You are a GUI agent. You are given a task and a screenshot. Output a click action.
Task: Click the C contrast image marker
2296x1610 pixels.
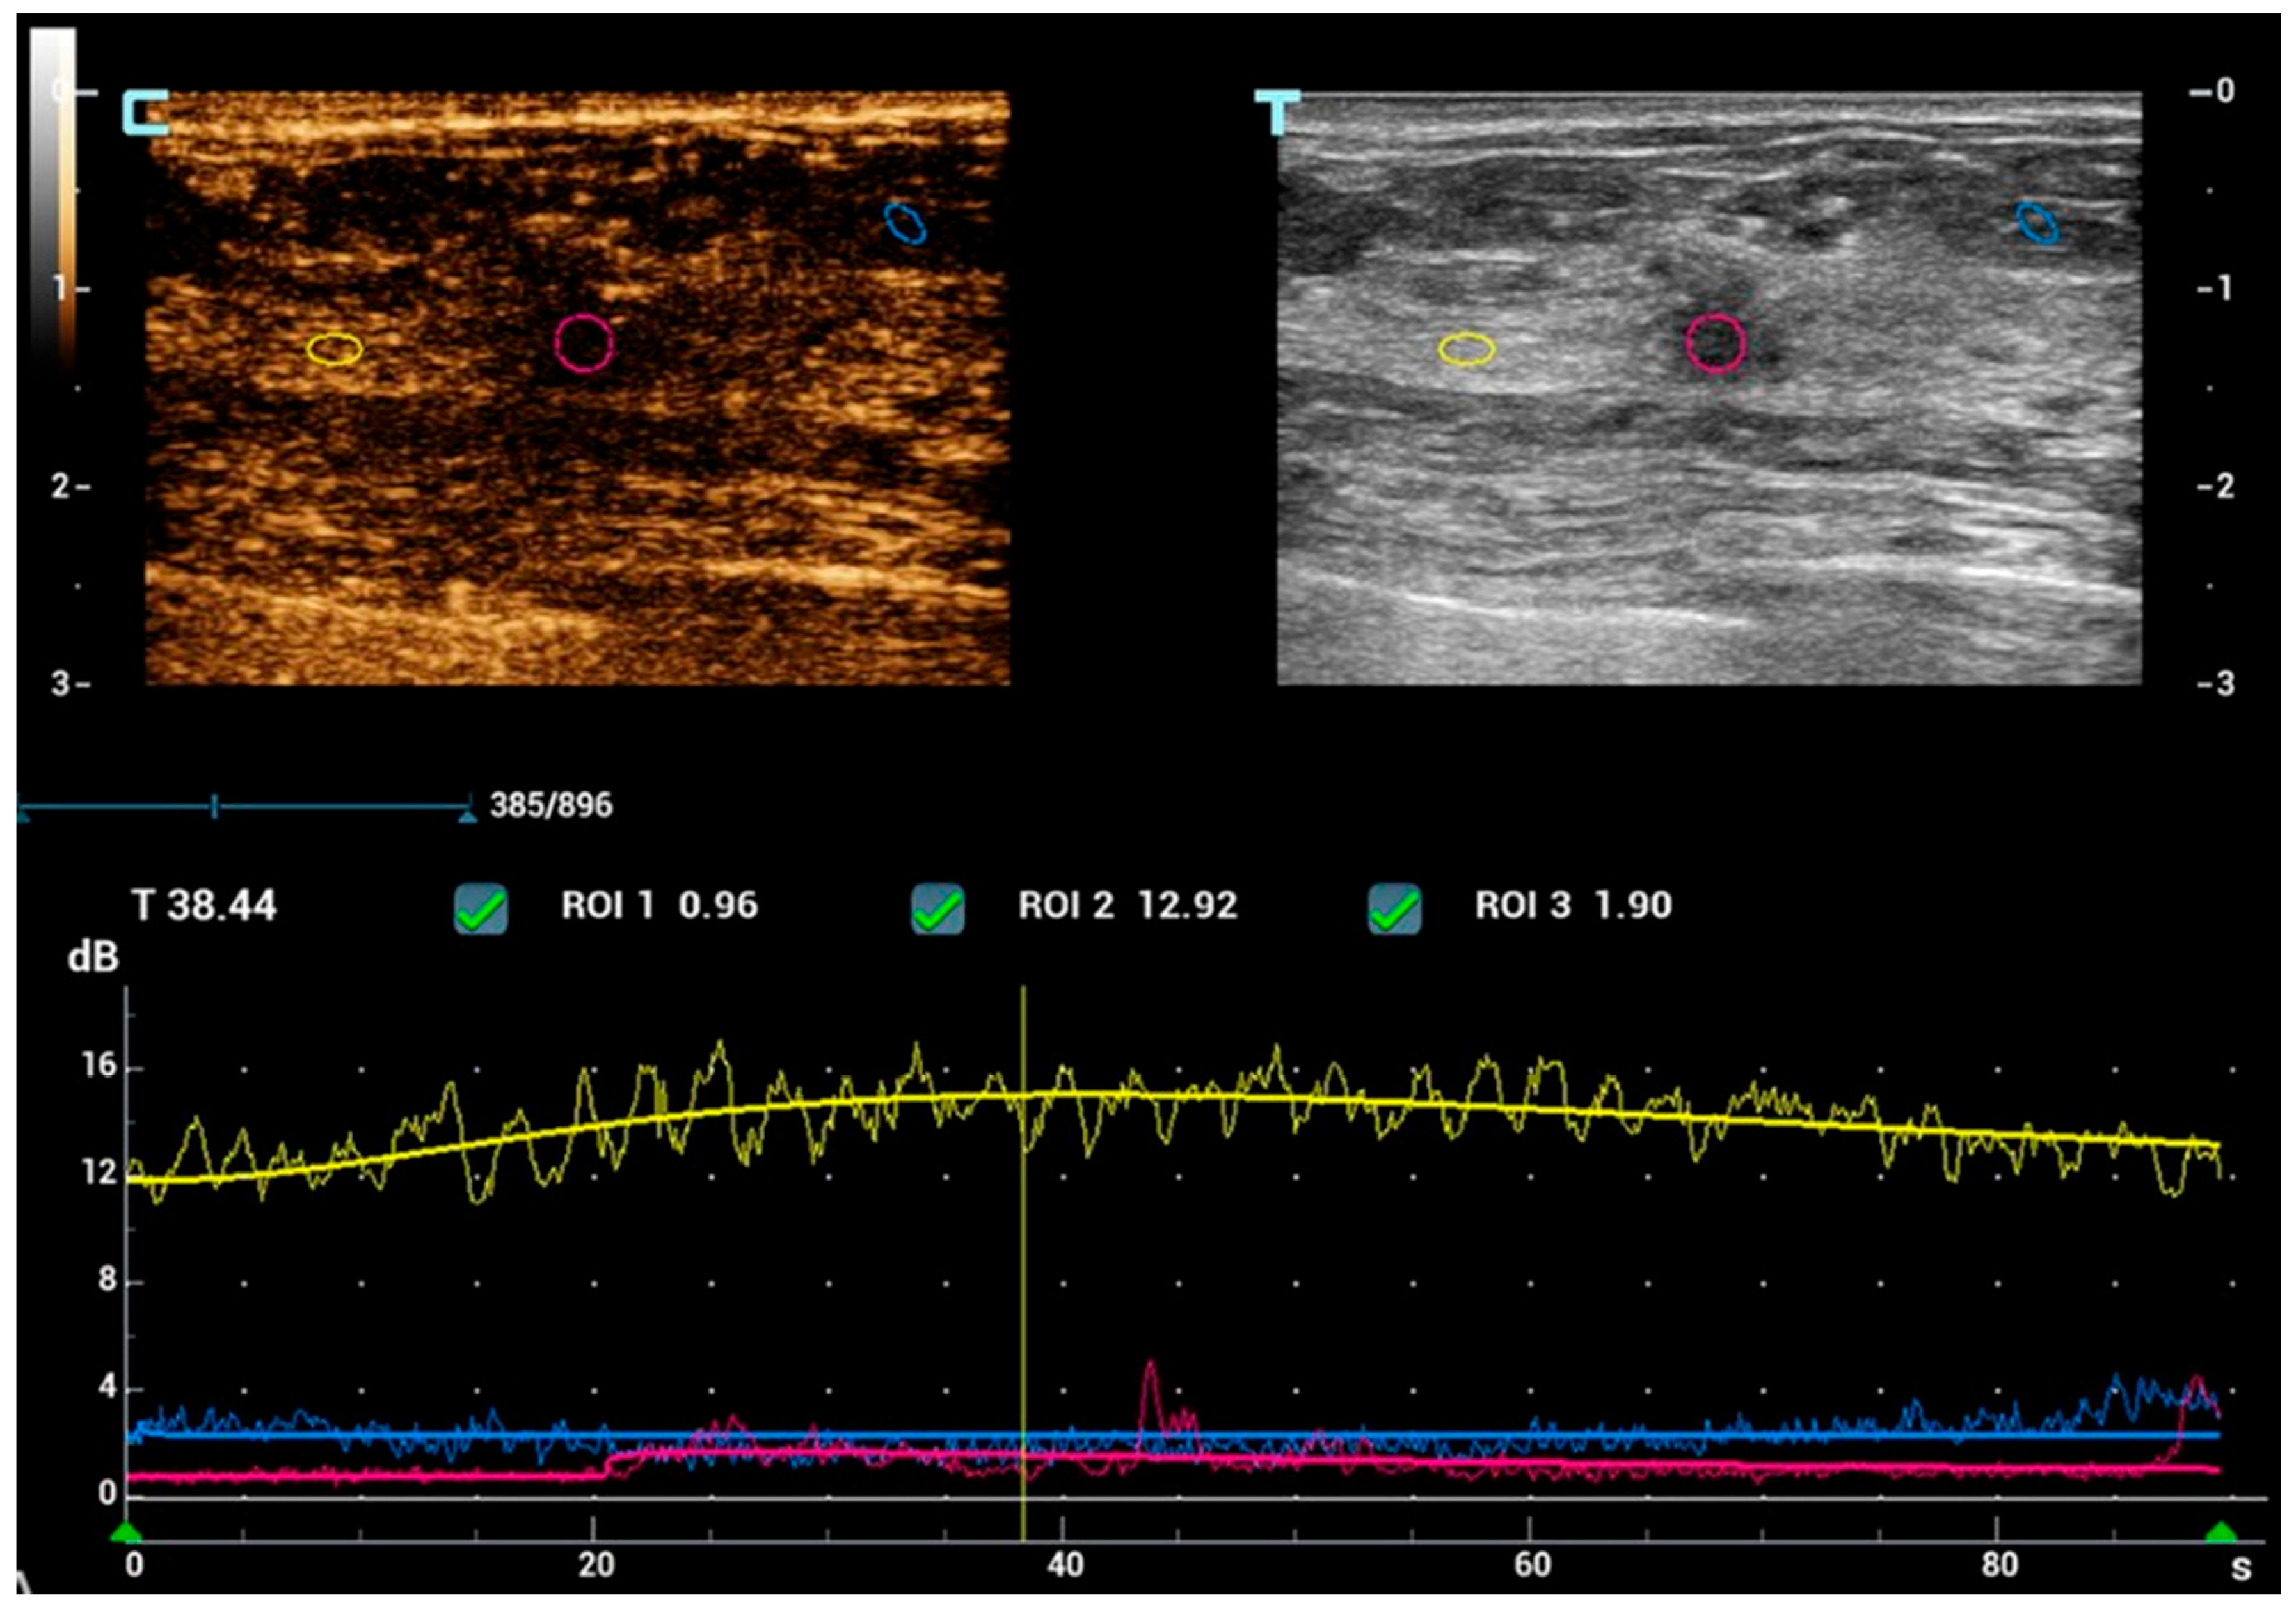pos(145,112)
